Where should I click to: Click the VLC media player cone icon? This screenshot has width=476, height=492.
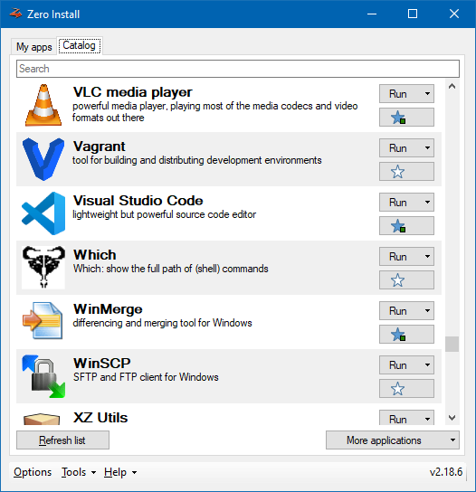pyautogui.click(x=43, y=105)
